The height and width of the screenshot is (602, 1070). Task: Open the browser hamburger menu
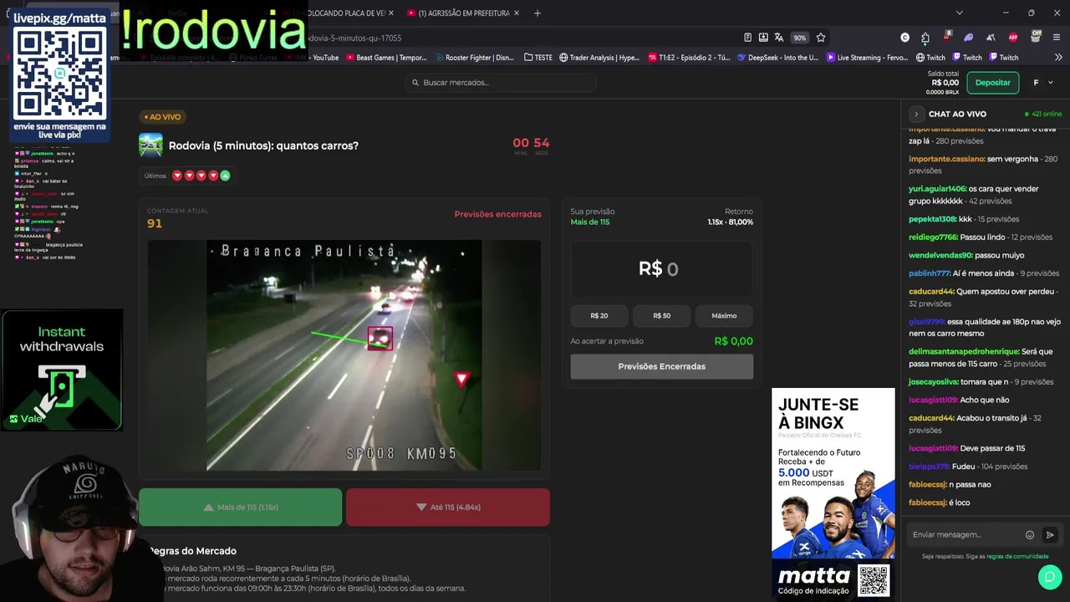[x=1057, y=38]
